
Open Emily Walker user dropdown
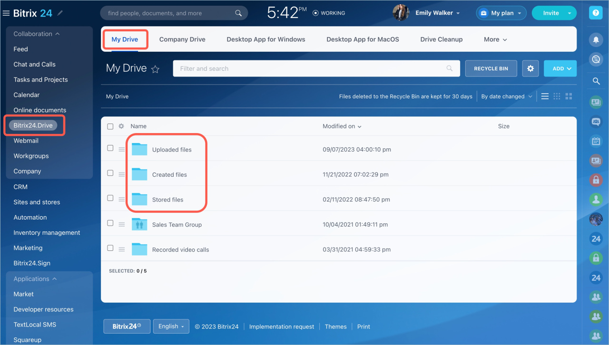[x=438, y=13]
